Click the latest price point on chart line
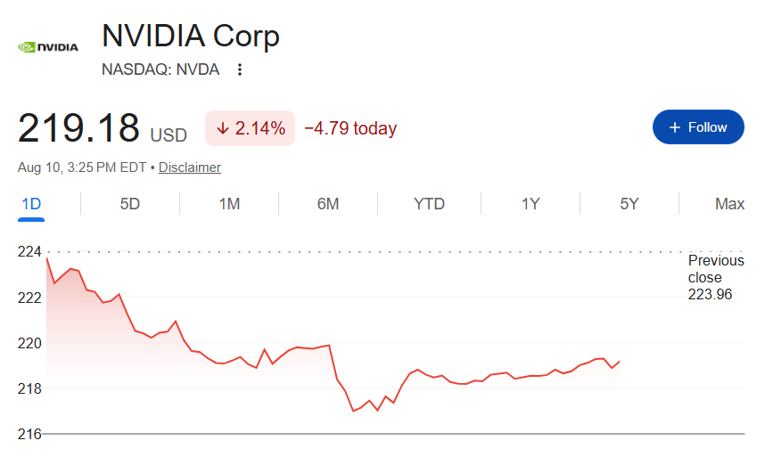Viewport: 765px width, 457px height. (x=619, y=362)
